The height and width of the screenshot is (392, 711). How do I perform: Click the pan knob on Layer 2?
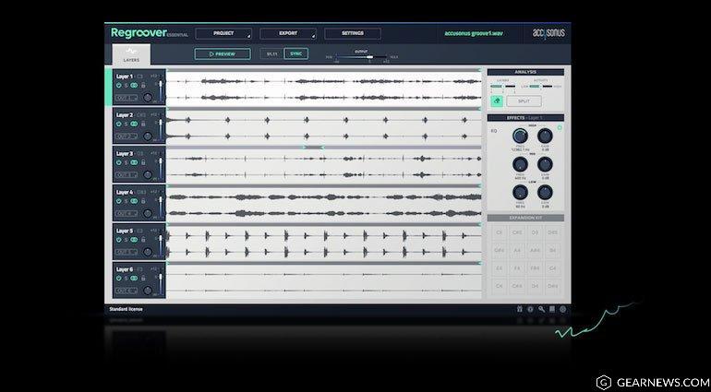click(x=148, y=136)
